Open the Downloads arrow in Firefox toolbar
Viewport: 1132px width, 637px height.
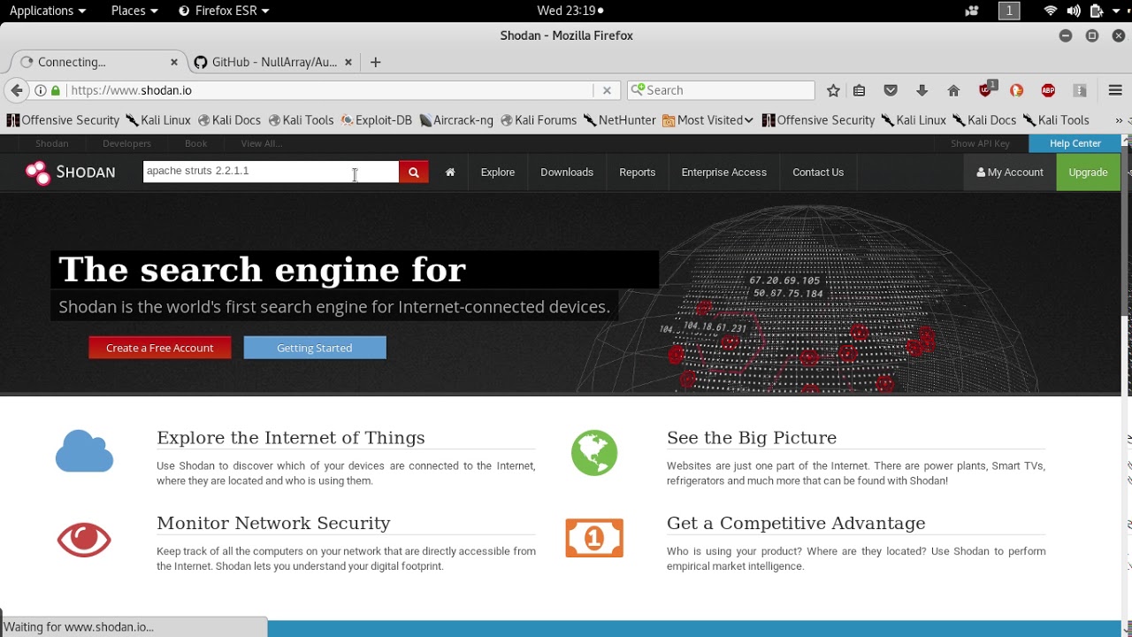[x=922, y=90]
